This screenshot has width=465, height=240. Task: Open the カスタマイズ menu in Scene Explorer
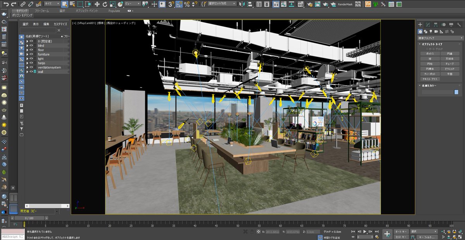pos(60,24)
